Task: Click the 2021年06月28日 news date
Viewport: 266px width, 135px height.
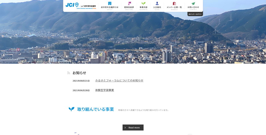Action: point(81,90)
